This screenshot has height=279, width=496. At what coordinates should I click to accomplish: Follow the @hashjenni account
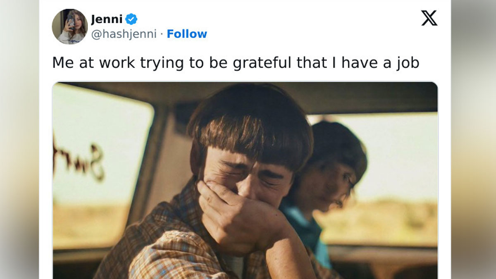pos(187,34)
